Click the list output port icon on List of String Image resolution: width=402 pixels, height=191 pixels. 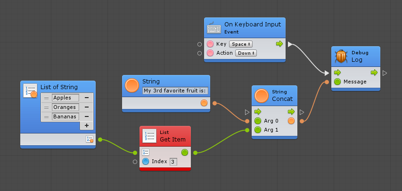90,139
